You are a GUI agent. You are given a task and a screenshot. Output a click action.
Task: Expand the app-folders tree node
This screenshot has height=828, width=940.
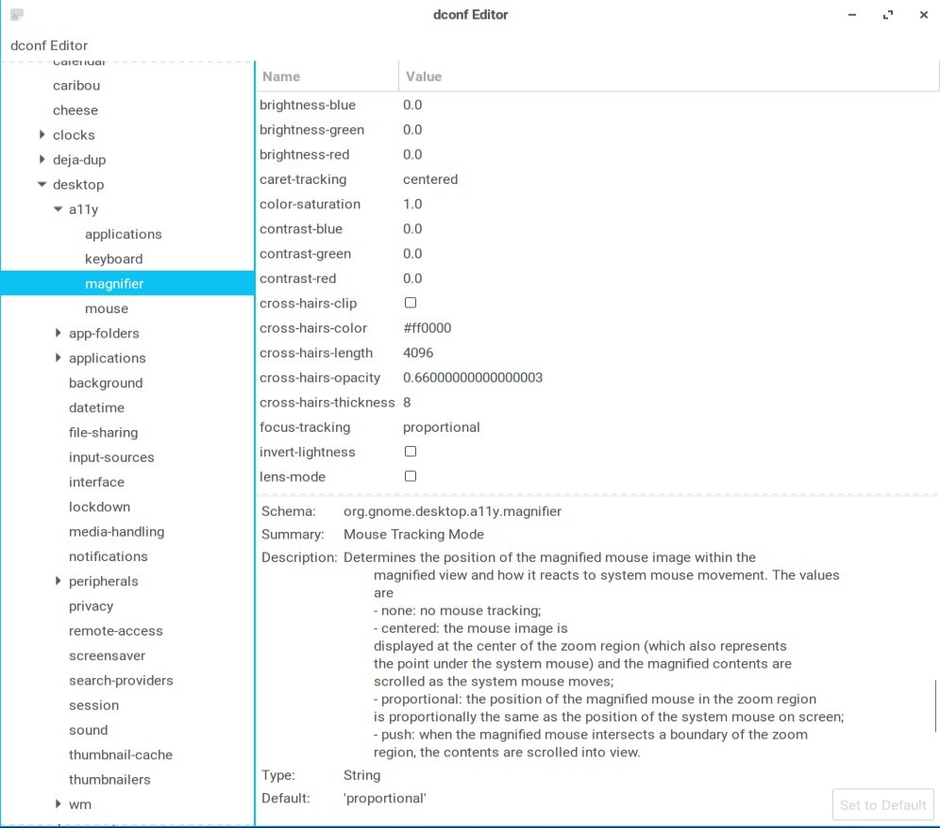coord(59,333)
